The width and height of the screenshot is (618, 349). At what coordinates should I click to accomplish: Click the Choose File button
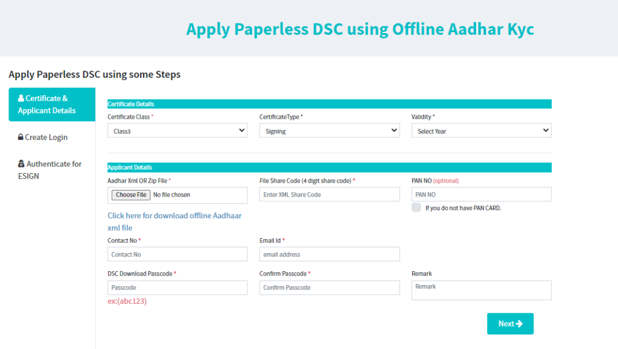pos(131,195)
